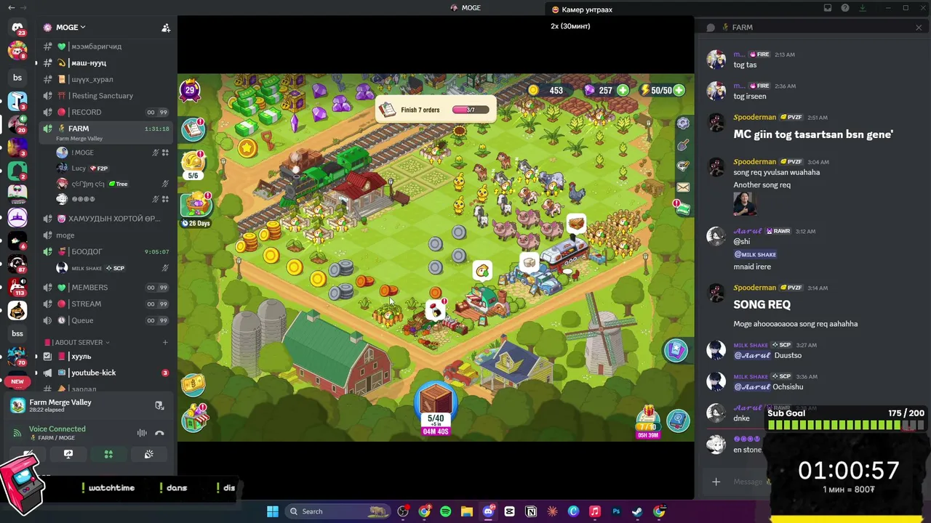
Task: Open the mail envelope icon in game
Action: (683, 187)
